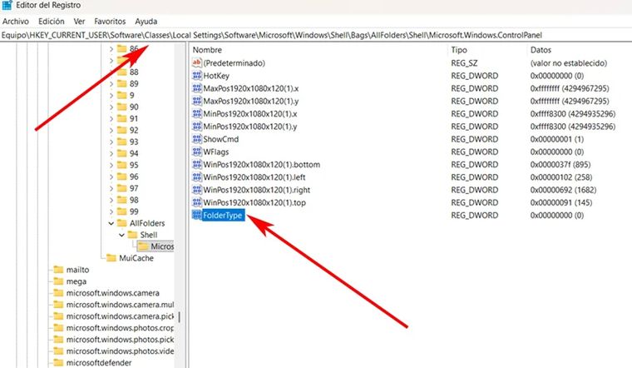The image size is (632, 368).
Task: Select the ShowCmd value icon
Action: [197, 139]
